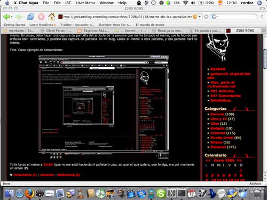Image resolution: width=267 pixels, height=200 pixels.
Task: Go to previous month in Calendario
Action: 208,161
